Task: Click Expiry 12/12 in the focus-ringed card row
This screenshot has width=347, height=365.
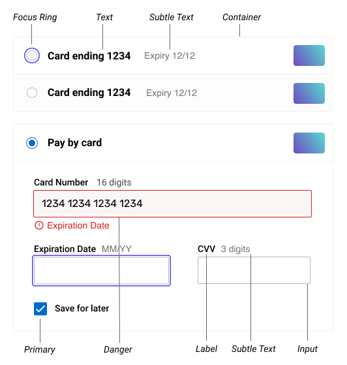Action: (170, 56)
